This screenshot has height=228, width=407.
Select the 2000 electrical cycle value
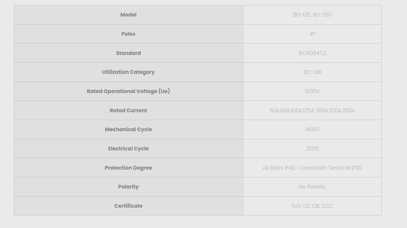pyautogui.click(x=312, y=149)
